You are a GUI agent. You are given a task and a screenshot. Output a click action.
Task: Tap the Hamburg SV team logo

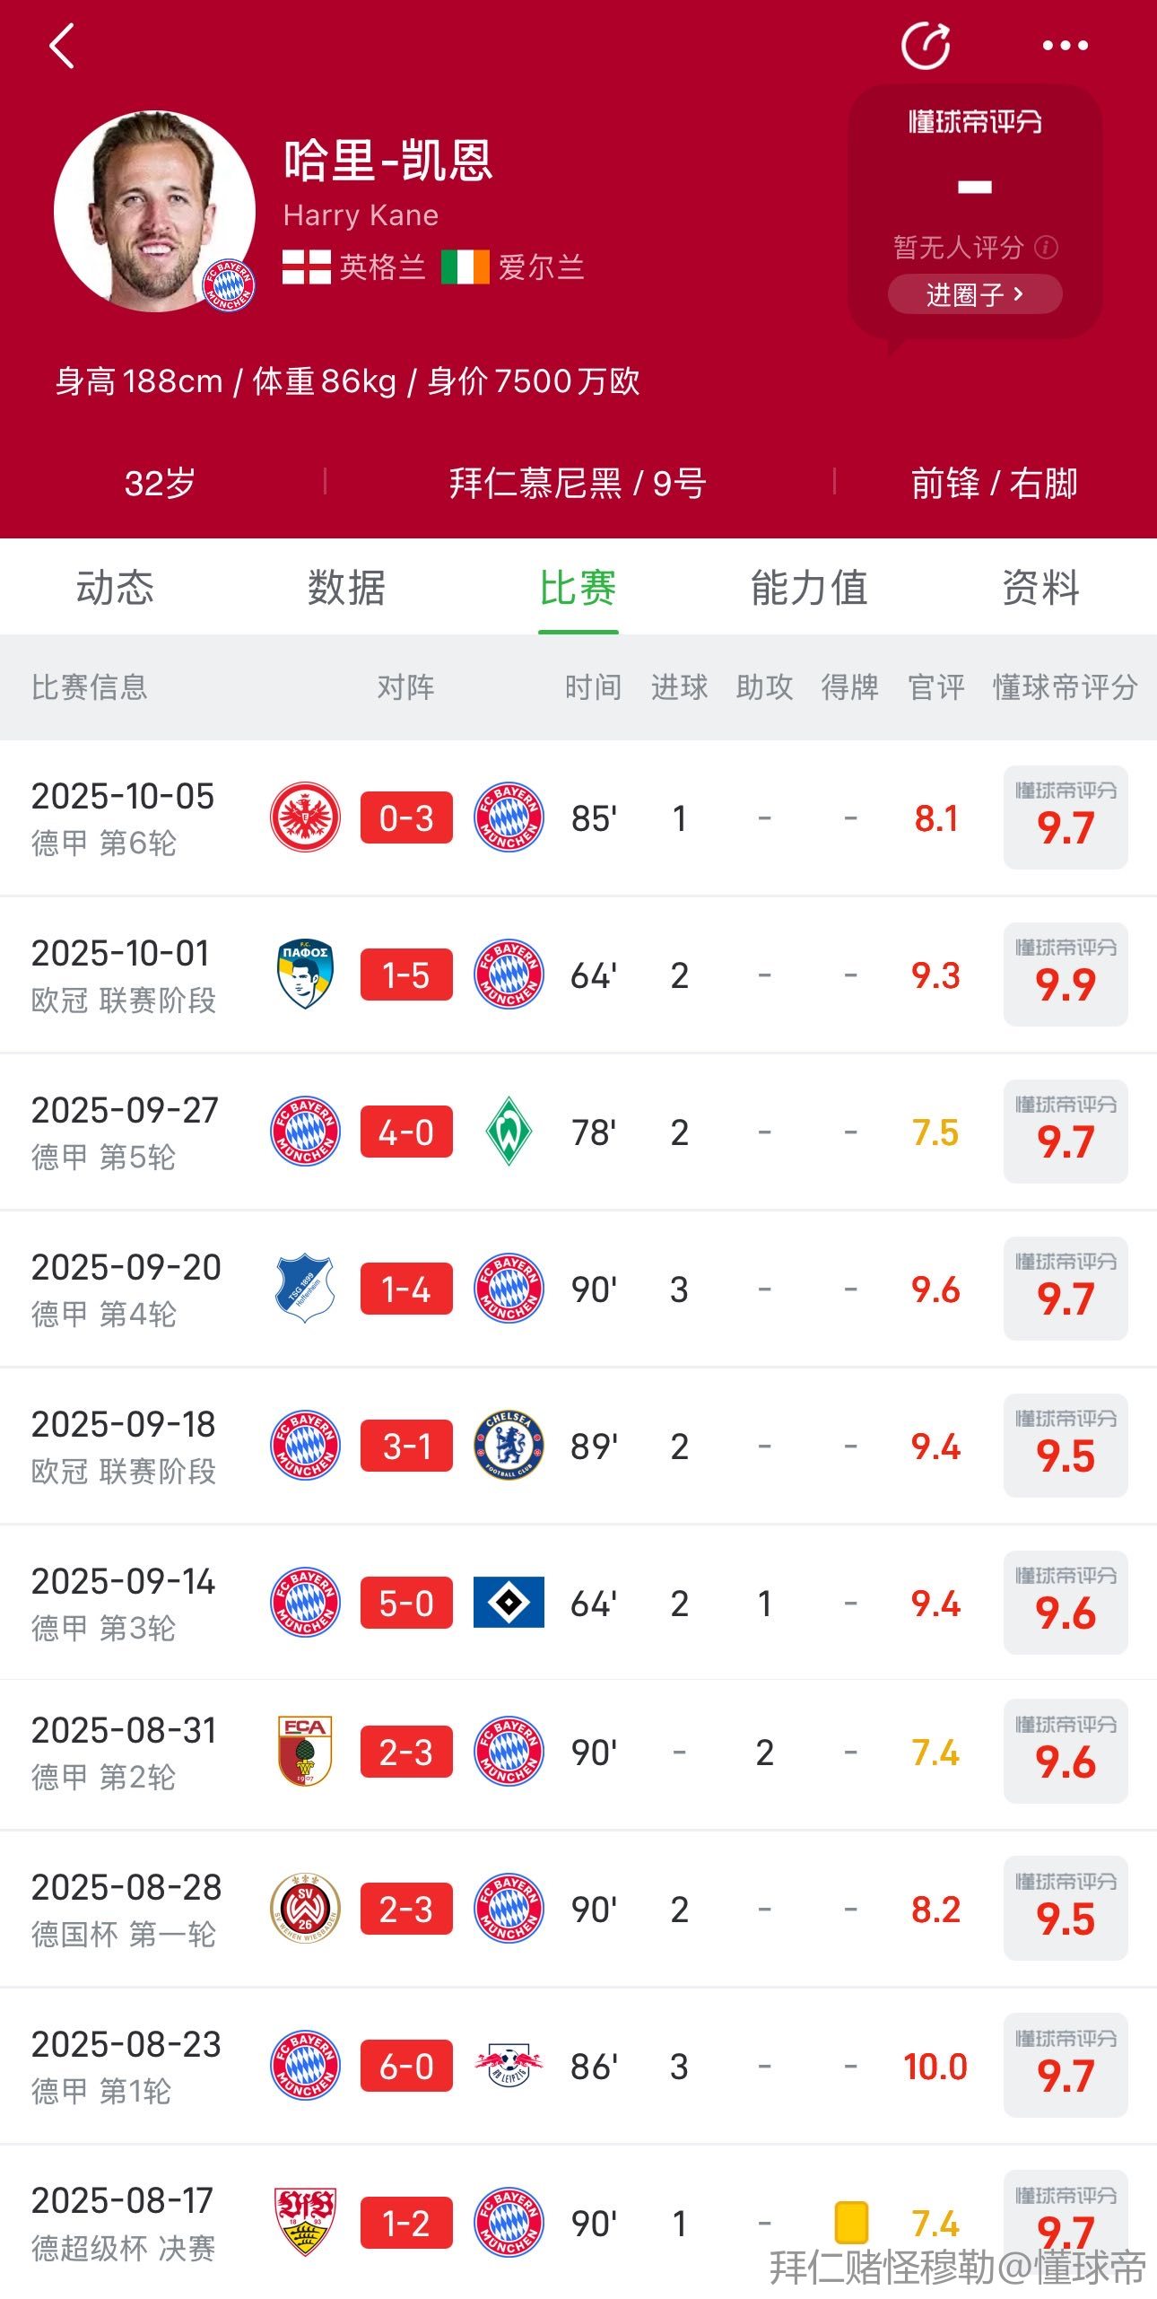[x=509, y=1603]
